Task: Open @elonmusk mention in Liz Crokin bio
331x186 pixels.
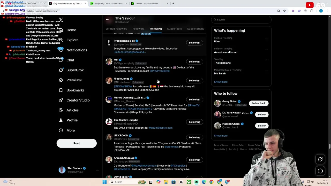Action: tap(171, 147)
